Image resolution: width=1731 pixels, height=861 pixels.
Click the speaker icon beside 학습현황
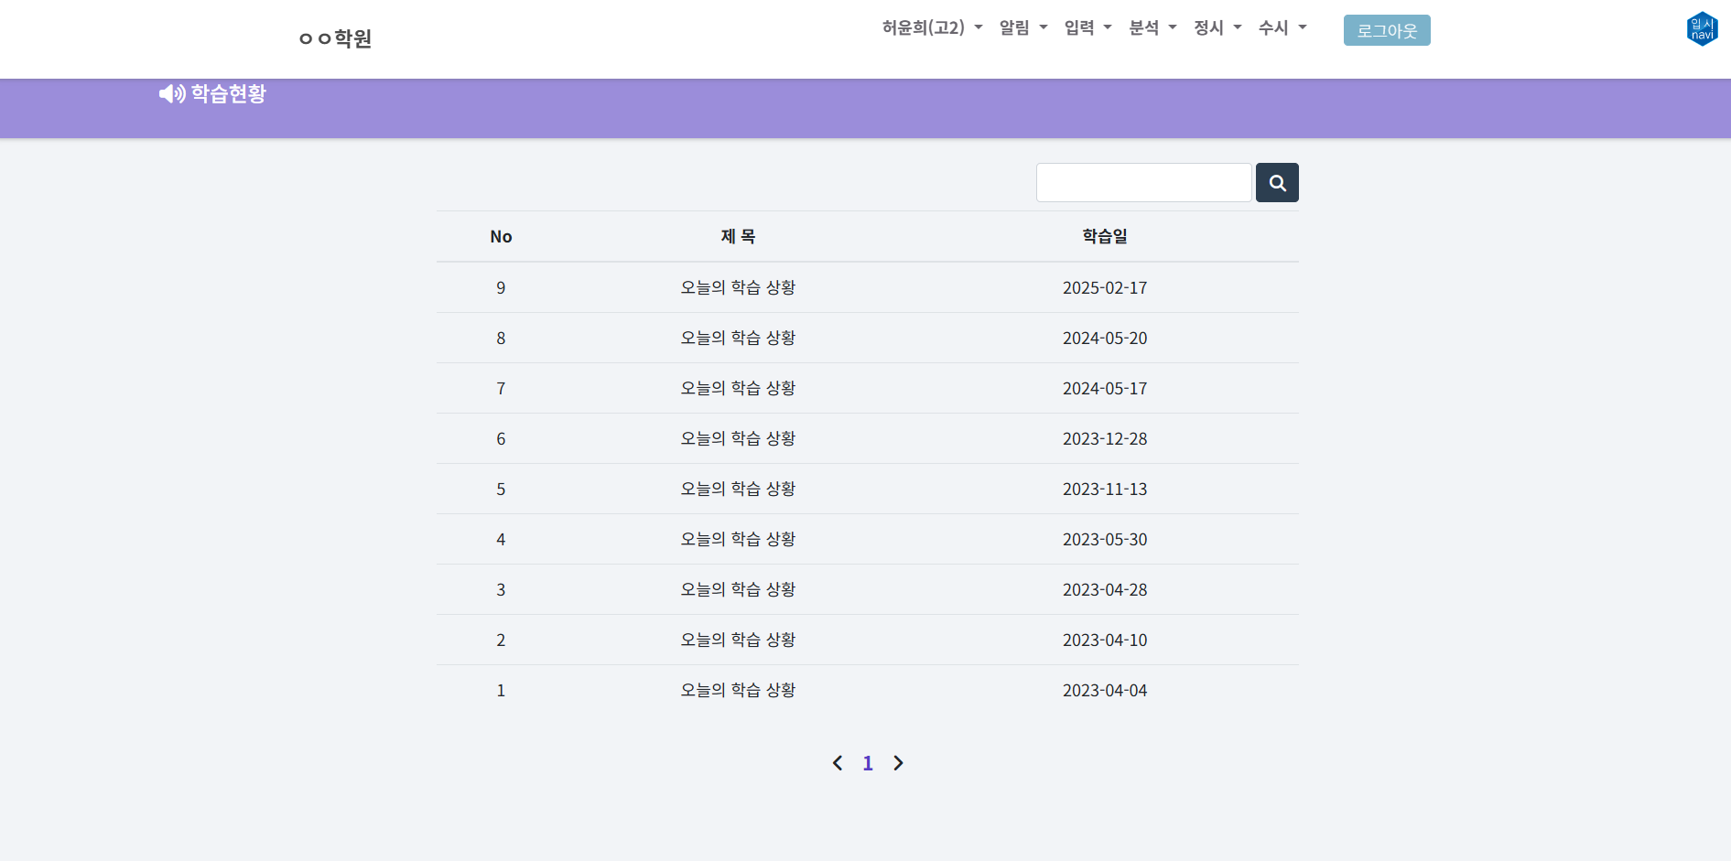[171, 94]
